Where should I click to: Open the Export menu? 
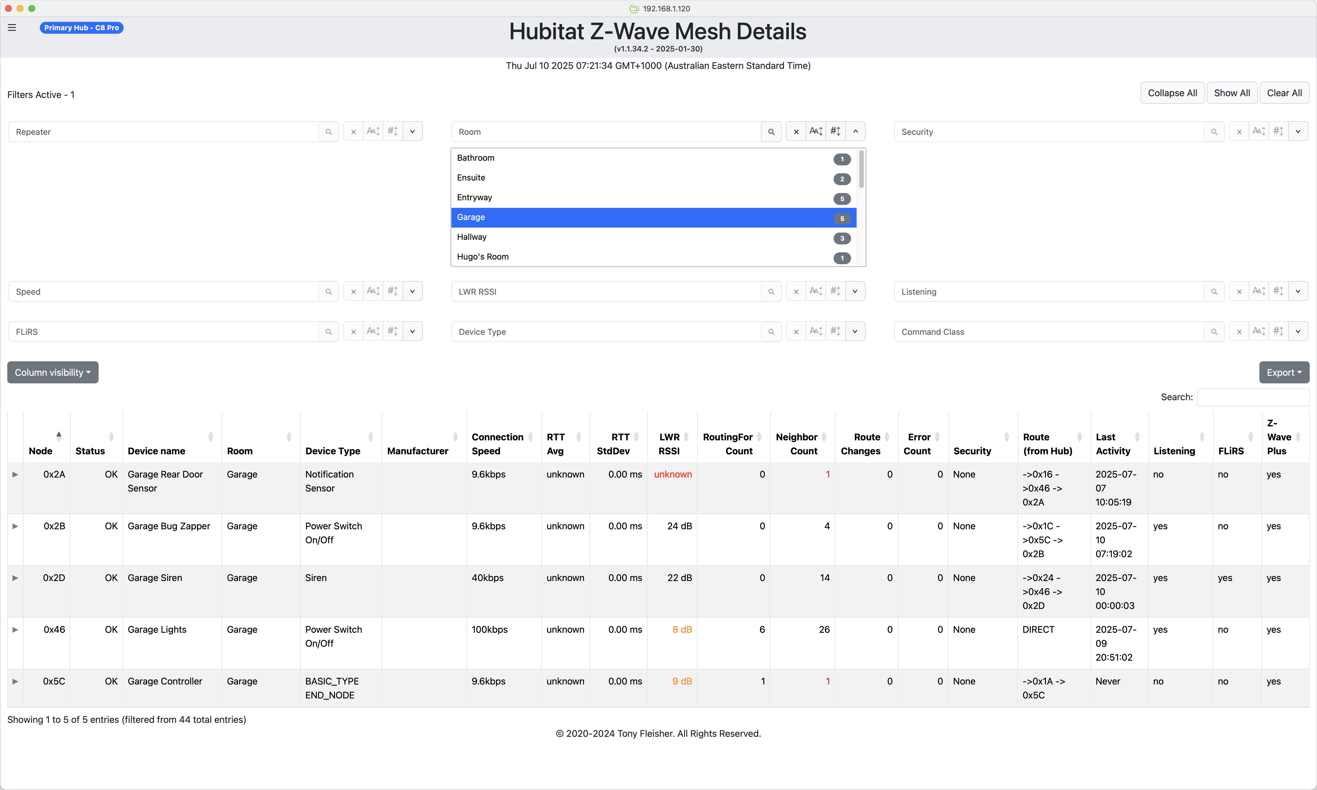coord(1284,372)
